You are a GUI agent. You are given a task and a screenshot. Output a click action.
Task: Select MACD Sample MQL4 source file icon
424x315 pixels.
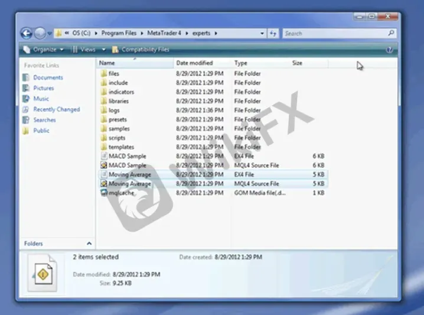(x=104, y=165)
